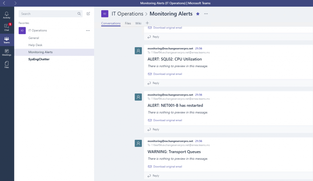
Task: Click inside the Search field
Action: (x=49, y=14)
